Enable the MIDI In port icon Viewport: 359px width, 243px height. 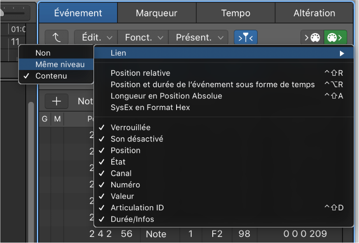pos(312,37)
